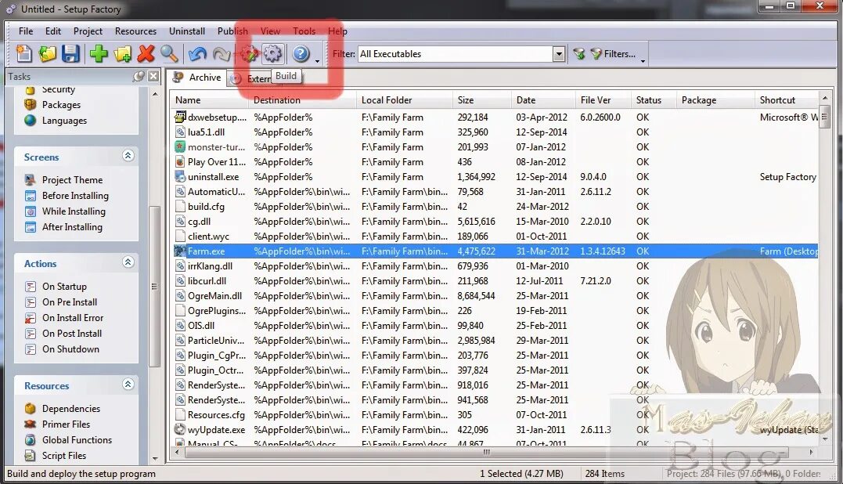This screenshot has height=484, width=843.
Task: Open the Before Installing screens
Action: (74, 195)
